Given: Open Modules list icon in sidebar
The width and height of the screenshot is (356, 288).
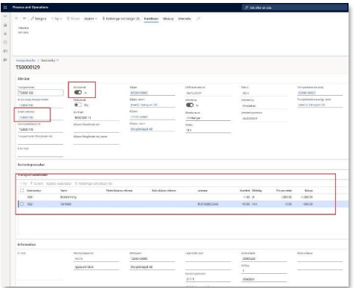Looking at the screenshot, I should [5, 60].
